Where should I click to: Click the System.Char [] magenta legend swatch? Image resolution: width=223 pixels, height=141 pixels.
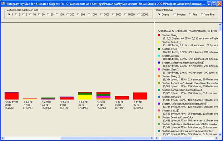coord(159,69)
